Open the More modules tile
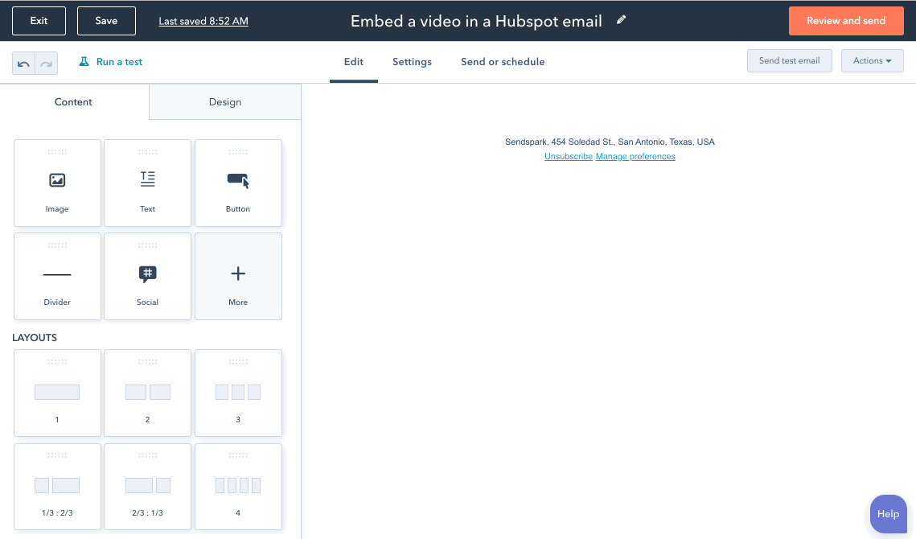Screen dimensions: 916x539 [x=238, y=277]
